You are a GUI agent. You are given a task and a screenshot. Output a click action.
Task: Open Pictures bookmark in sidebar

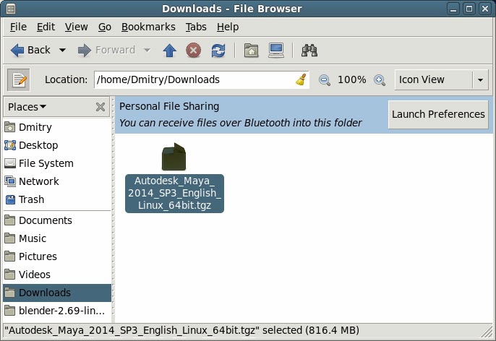pyautogui.click(x=57, y=256)
